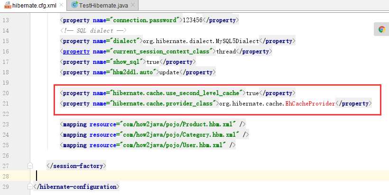Switch to the hibernate.cfg.xml tab

coord(35,5)
